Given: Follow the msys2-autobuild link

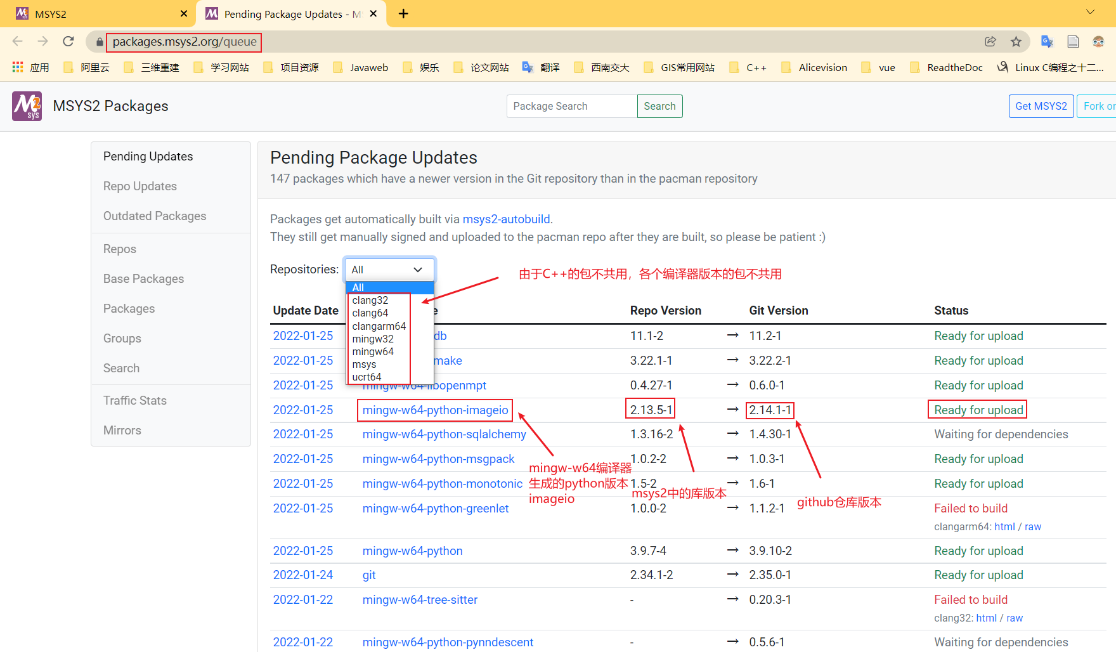Looking at the screenshot, I should click(506, 219).
